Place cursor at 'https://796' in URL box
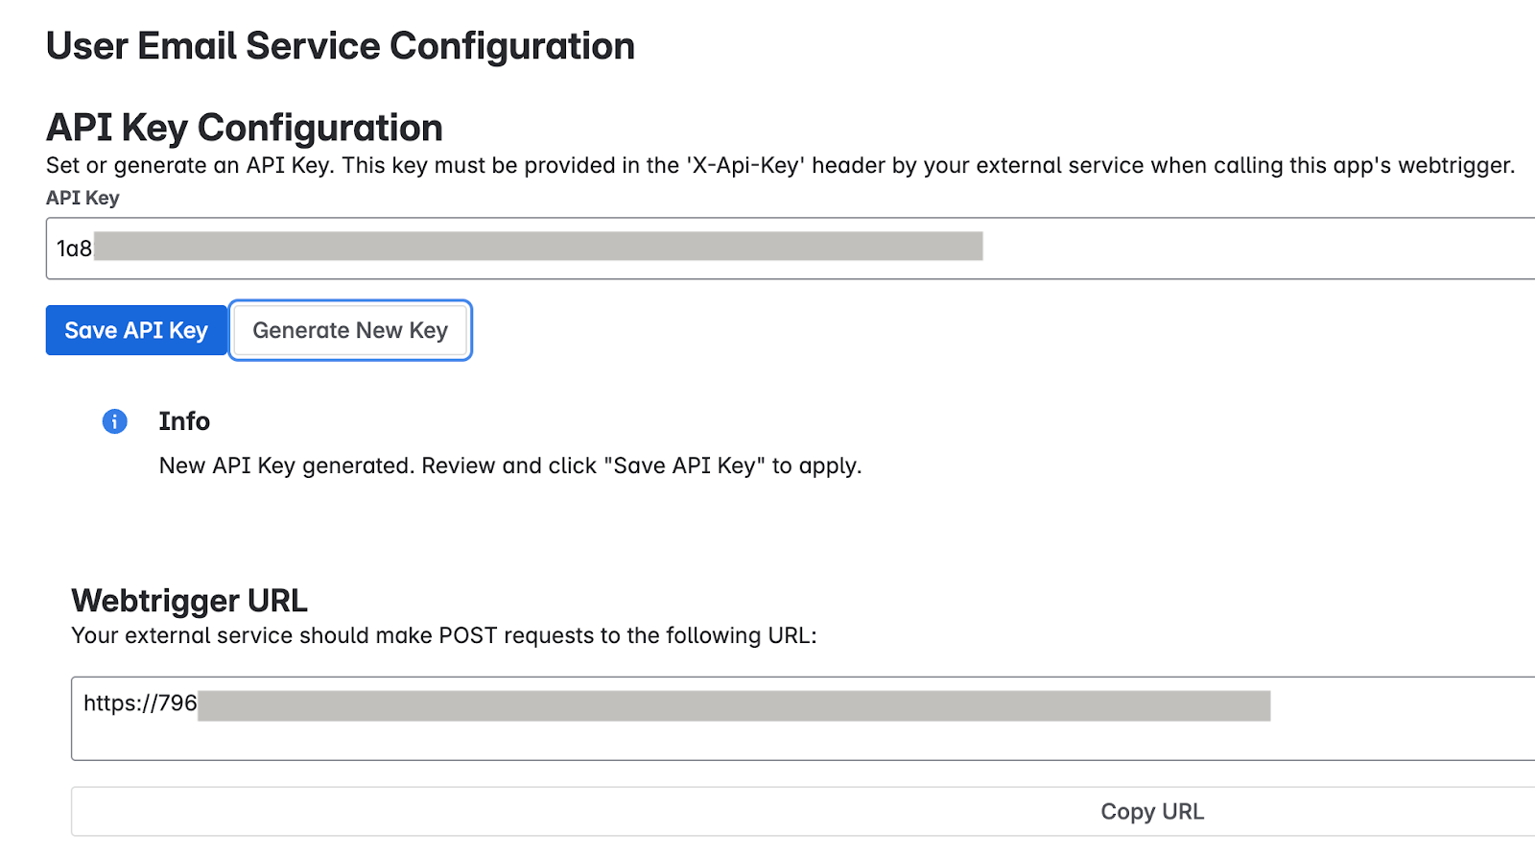Image resolution: width=1535 pixels, height=857 pixels. [x=140, y=703]
